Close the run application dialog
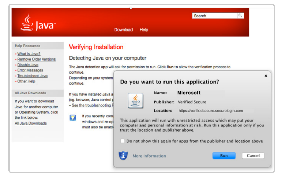Viewport: 281px width, 178px height. pos(266,76)
